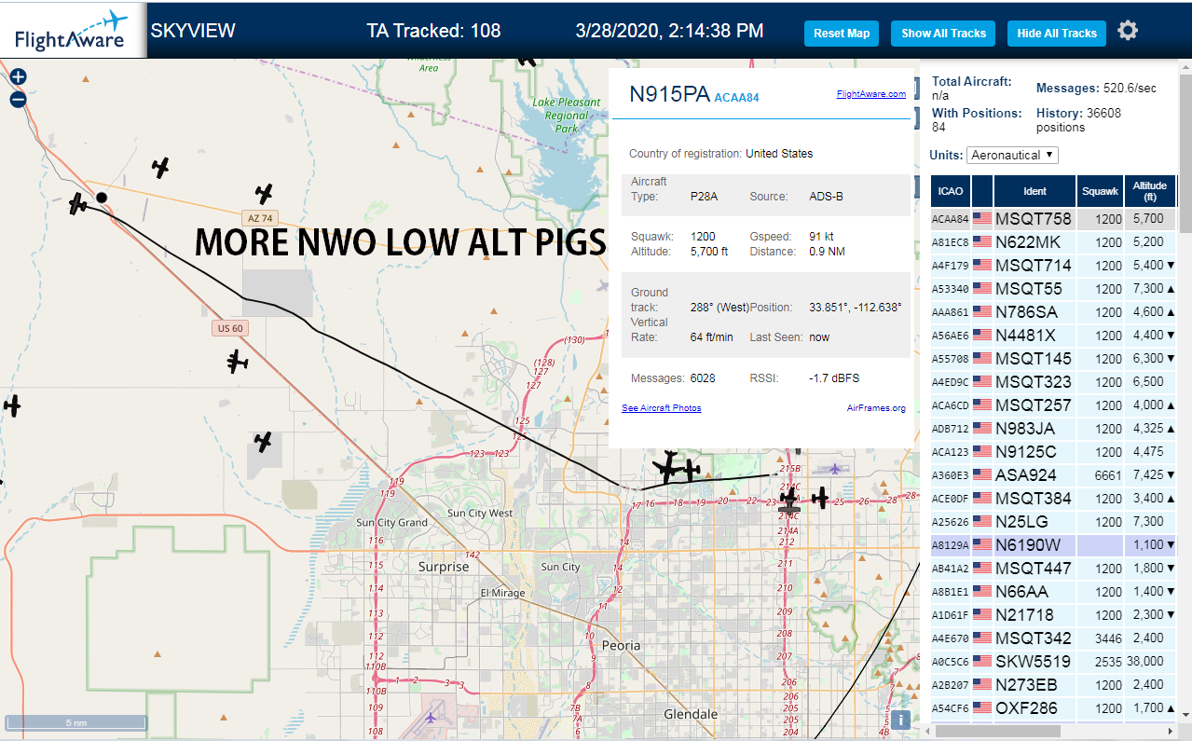Open the settings gear icon
This screenshot has height=741, width=1192.
coord(1128,31)
